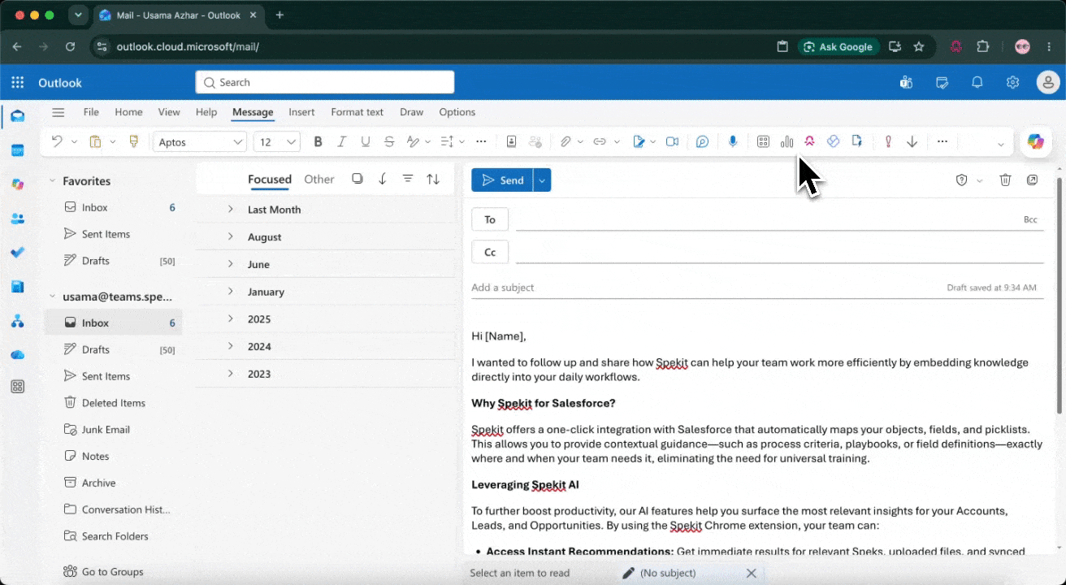
Task: Click the Send button
Action: pyautogui.click(x=502, y=180)
